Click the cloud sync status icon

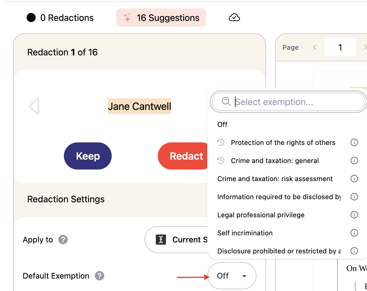[x=234, y=18]
